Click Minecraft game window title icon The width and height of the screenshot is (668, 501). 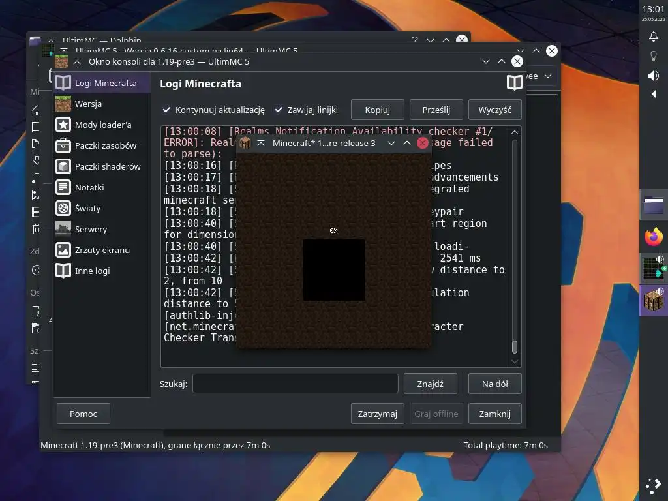point(245,143)
